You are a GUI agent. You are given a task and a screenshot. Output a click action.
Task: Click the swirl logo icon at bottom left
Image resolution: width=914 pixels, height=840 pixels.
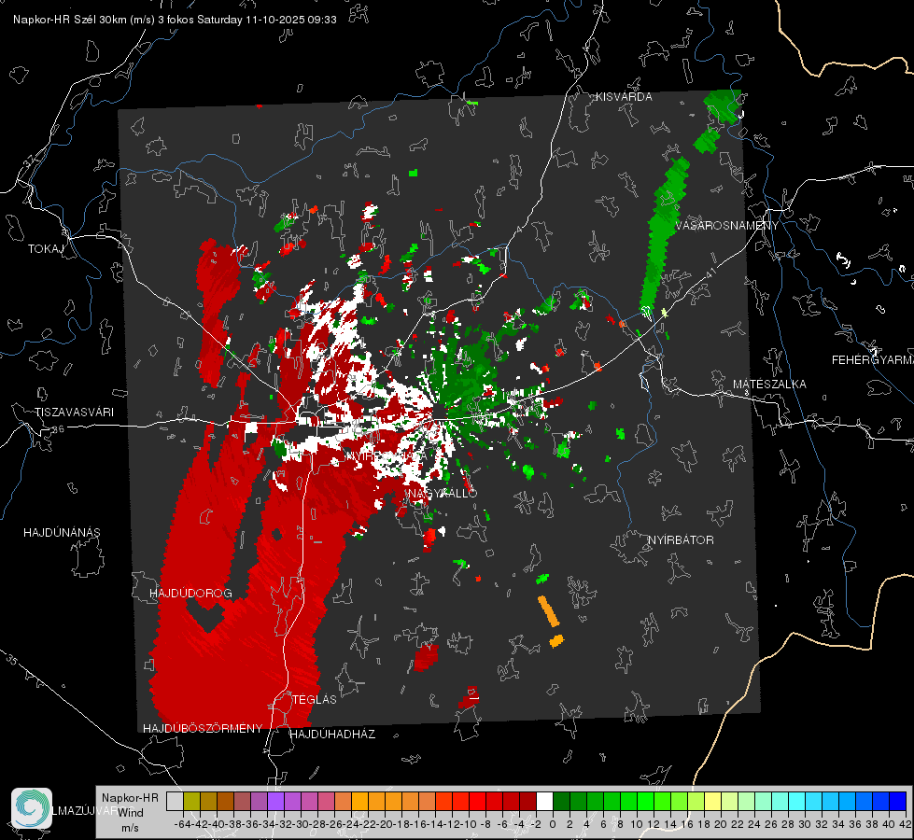(x=32, y=808)
